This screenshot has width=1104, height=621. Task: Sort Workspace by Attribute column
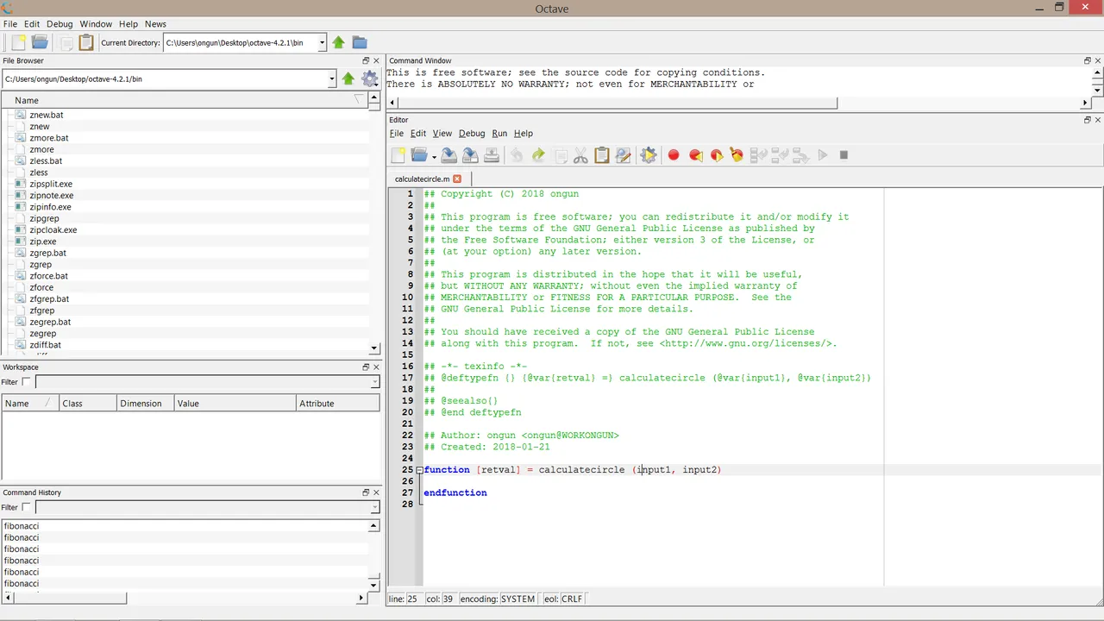(x=337, y=403)
